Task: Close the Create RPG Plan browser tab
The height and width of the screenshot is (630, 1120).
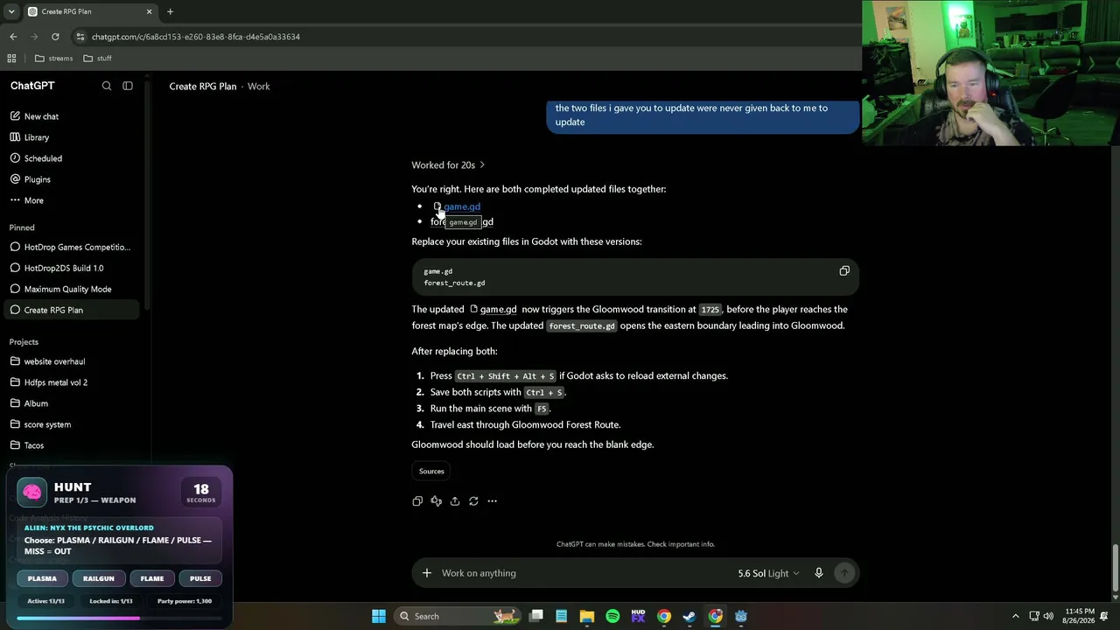Action: click(x=149, y=12)
